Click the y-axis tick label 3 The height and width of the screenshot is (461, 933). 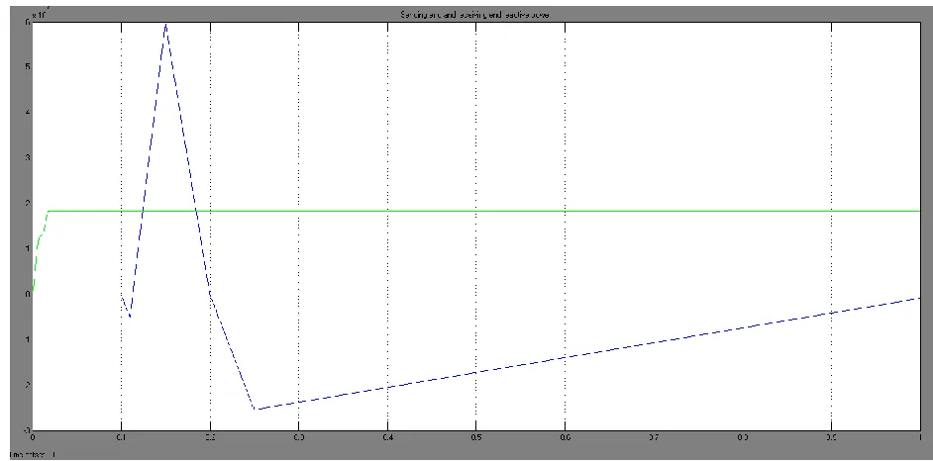pos(28,158)
